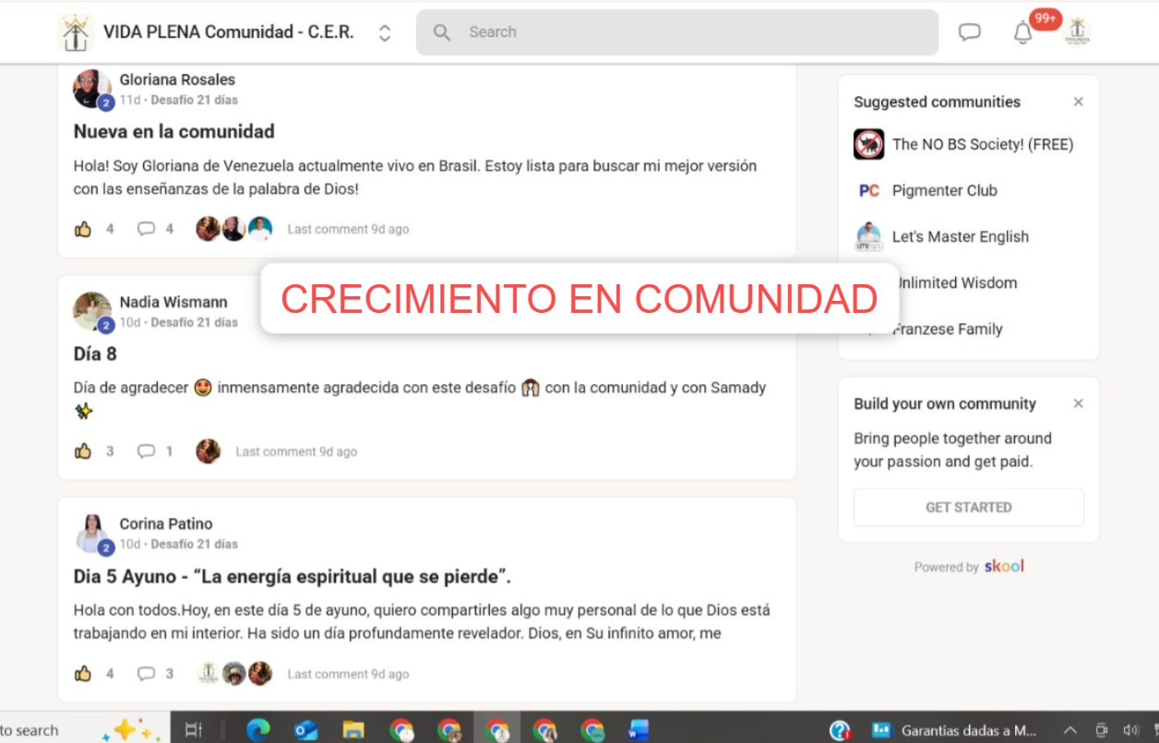Viewport: 1159px width, 743px height.
Task: Click comment icon on Día 8 post
Action: (146, 451)
